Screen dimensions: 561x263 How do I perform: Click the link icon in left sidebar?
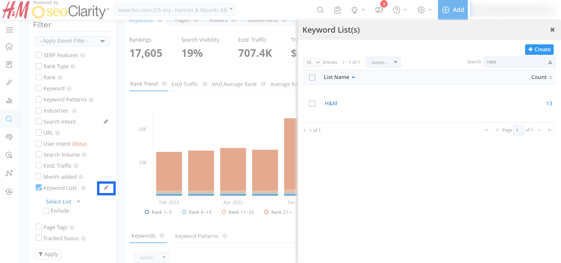(9, 83)
